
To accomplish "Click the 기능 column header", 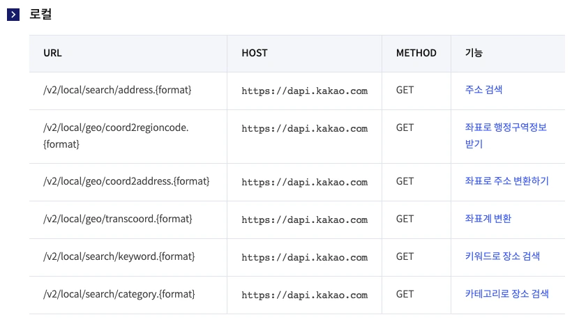I will point(474,53).
